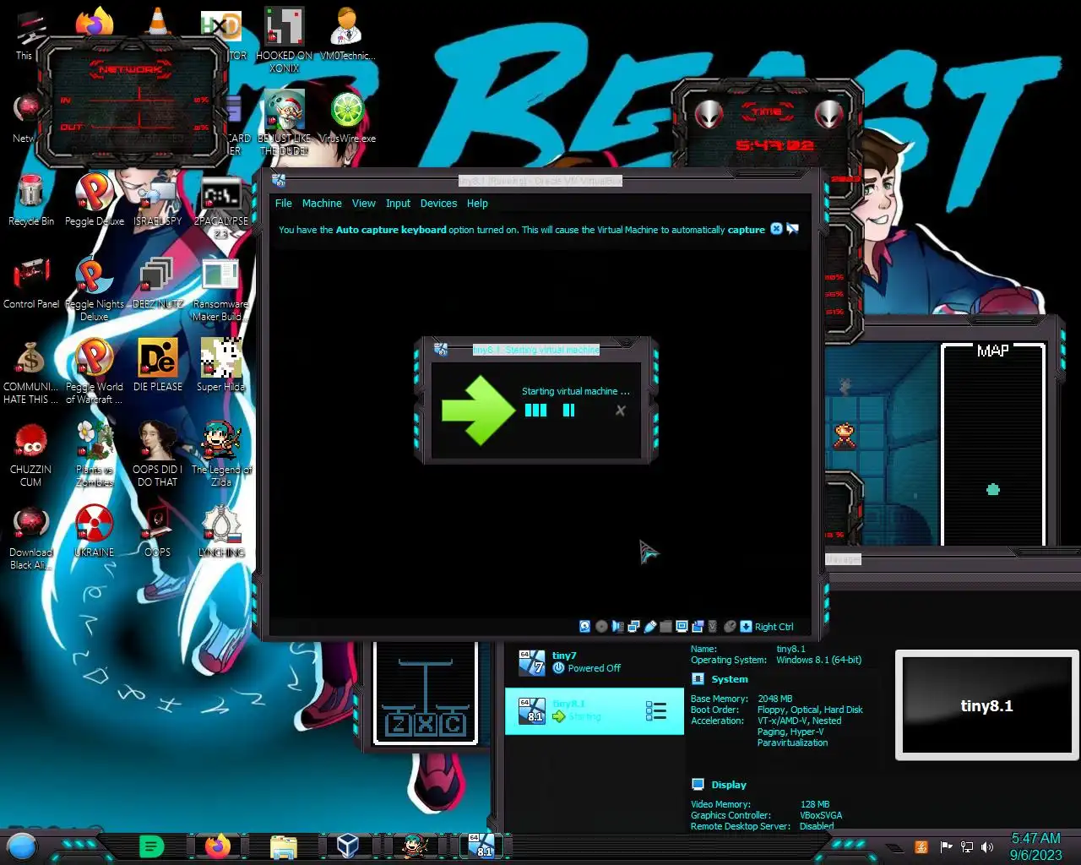
Task: Switch to tiny8.1 VM taskbar button
Action: tap(483, 846)
